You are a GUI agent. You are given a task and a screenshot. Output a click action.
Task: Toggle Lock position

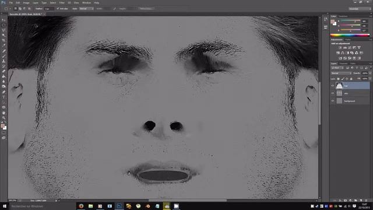[347, 79]
